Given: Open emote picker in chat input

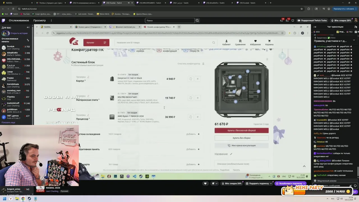Looking at the screenshot, I should [355, 186].
